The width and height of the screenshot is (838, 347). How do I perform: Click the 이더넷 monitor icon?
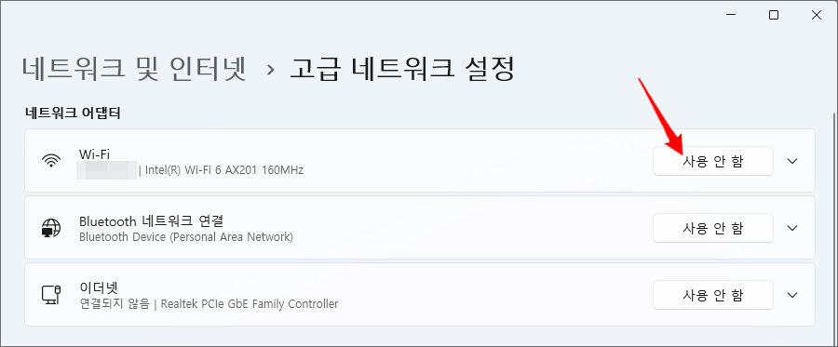pyautogui.click(x=51, y=295)
